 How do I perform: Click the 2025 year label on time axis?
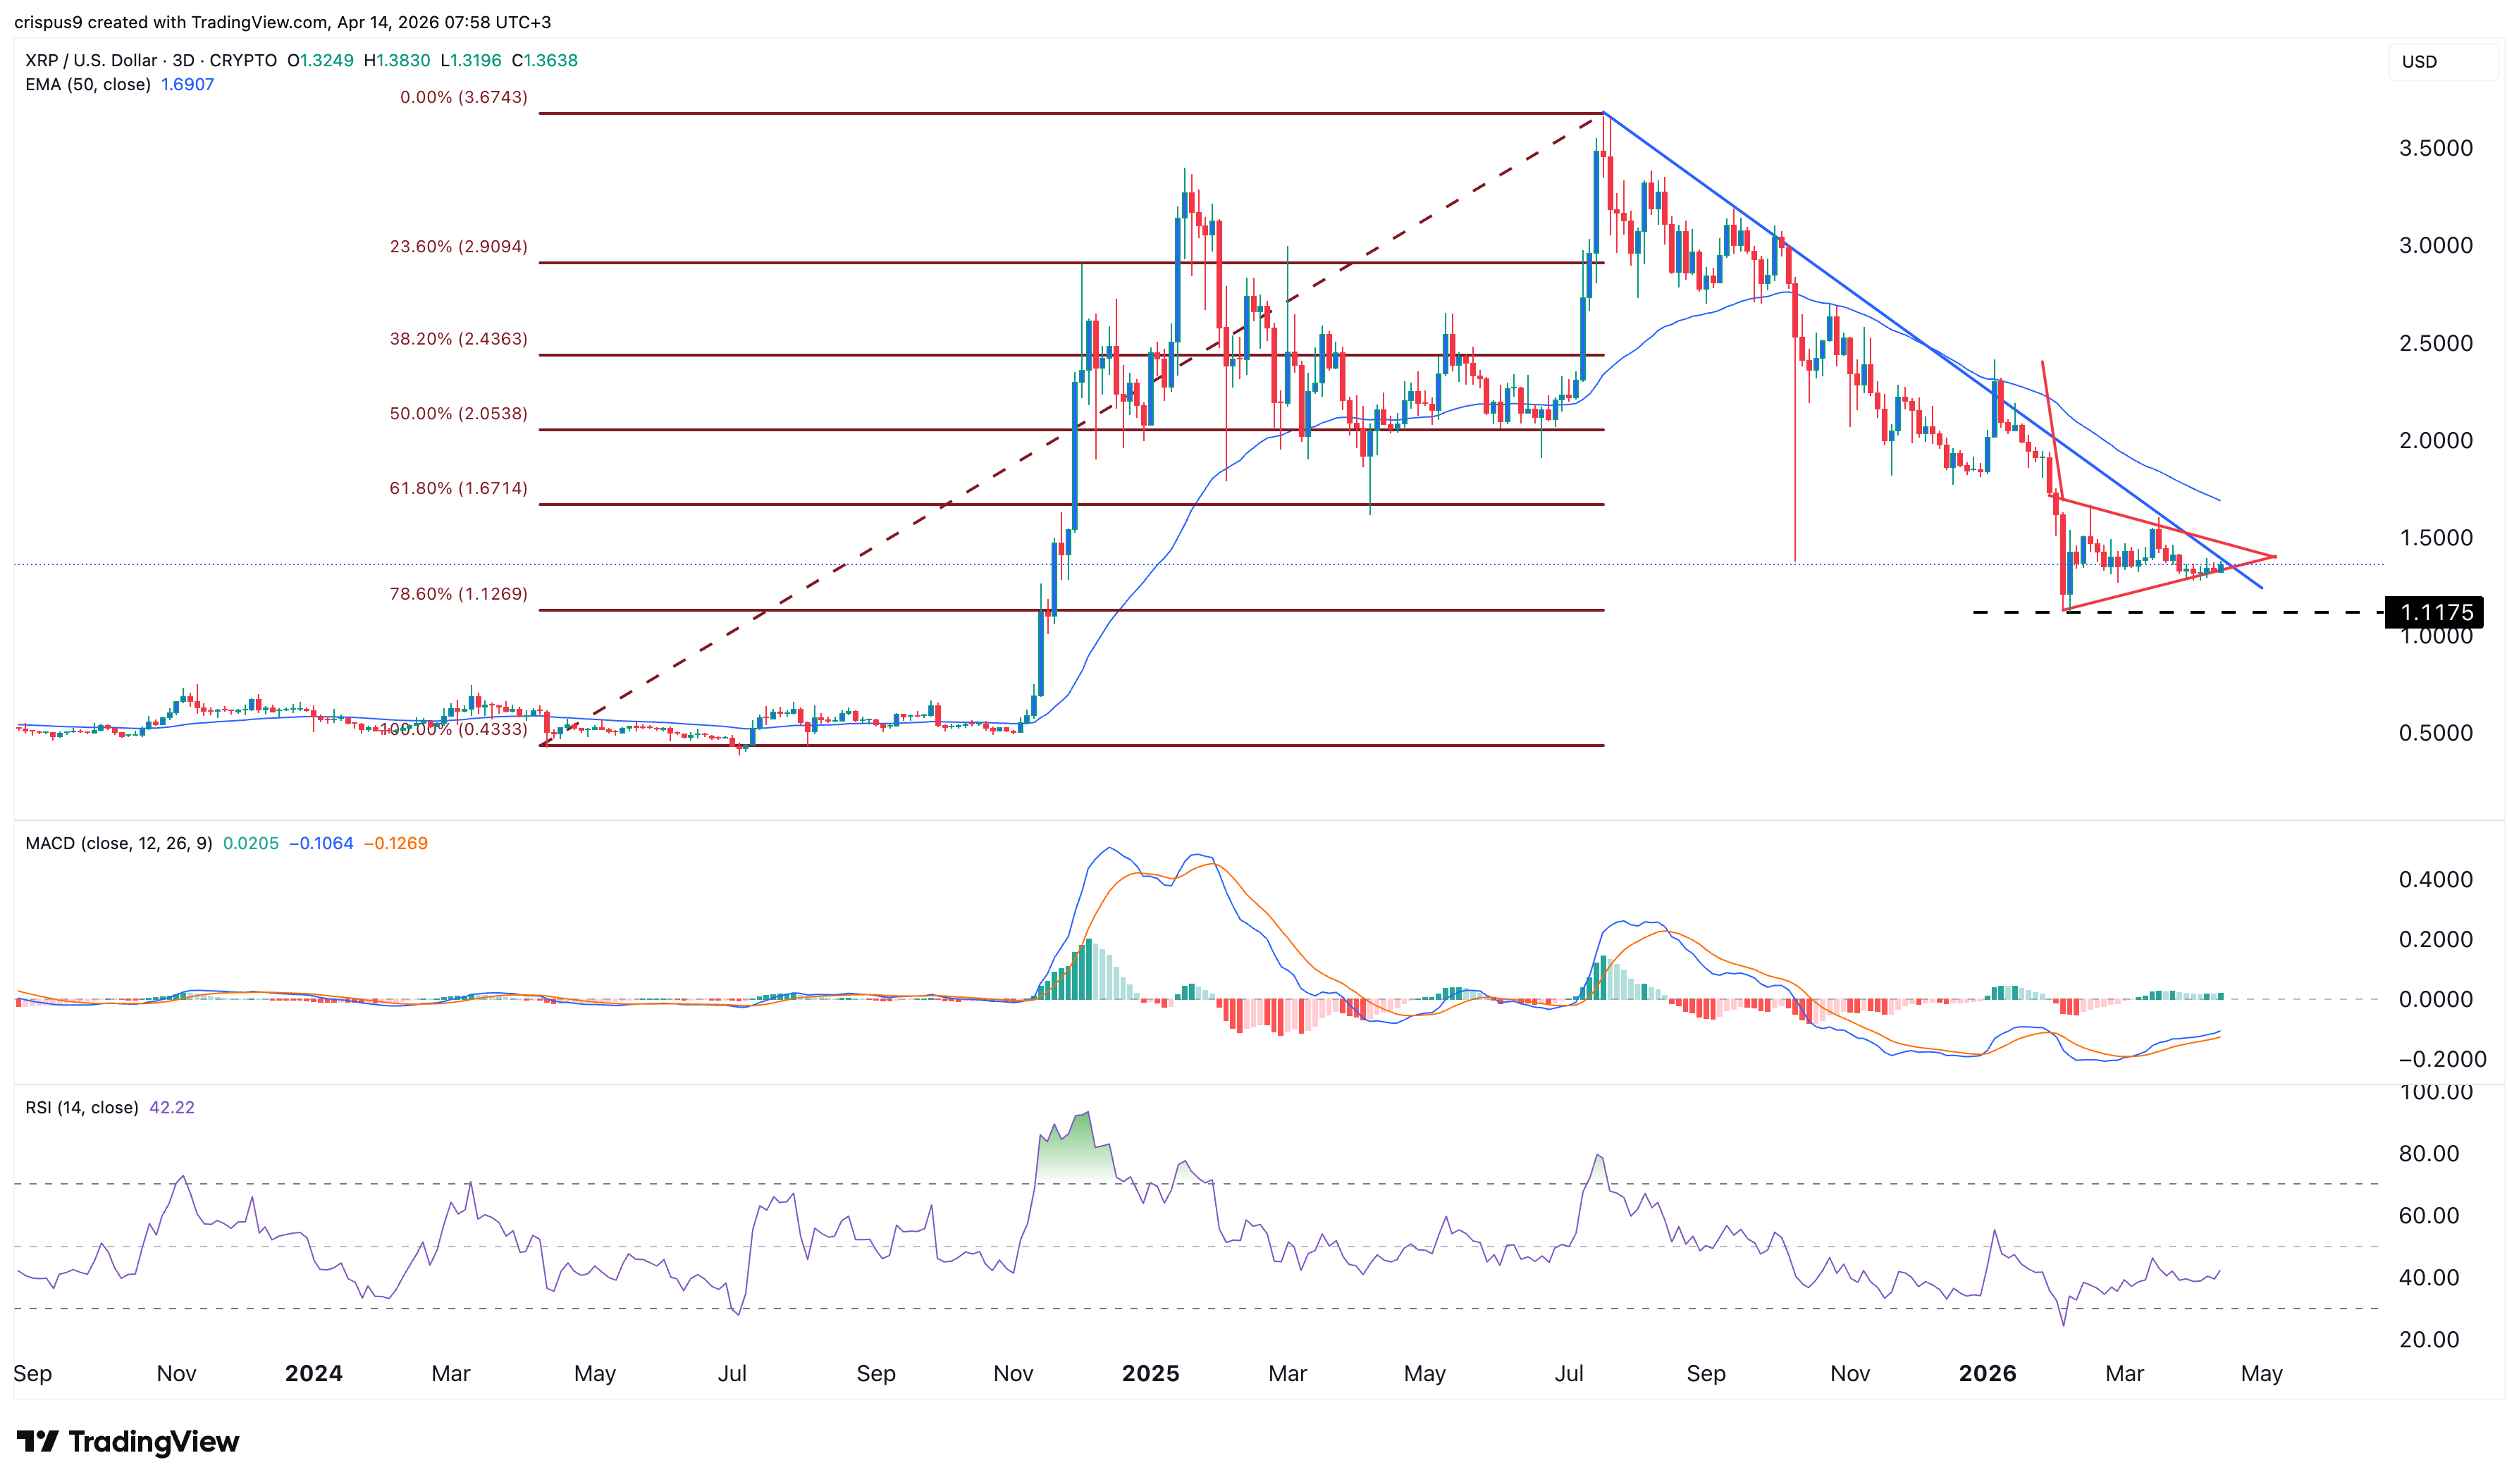[x=1150, y=1373]
